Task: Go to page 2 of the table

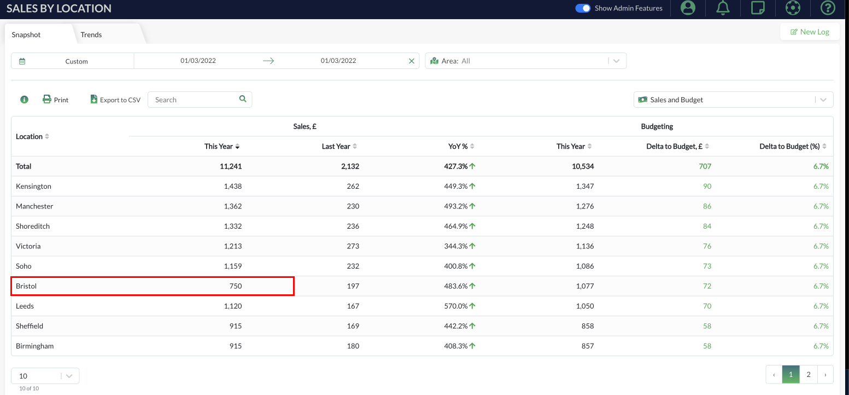Action: click(808, 374)
